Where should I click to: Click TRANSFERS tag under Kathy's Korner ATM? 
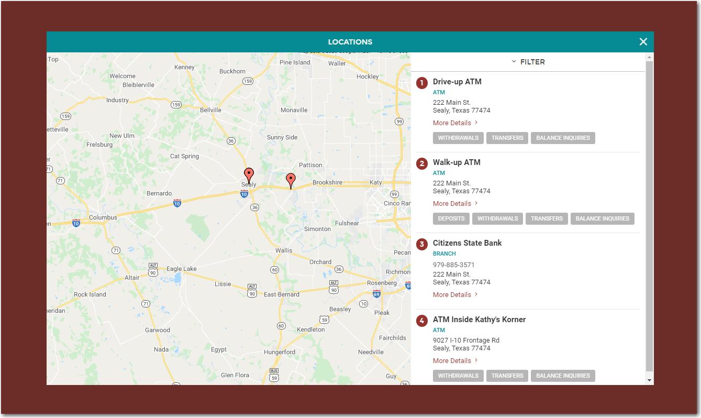[507, 376]
